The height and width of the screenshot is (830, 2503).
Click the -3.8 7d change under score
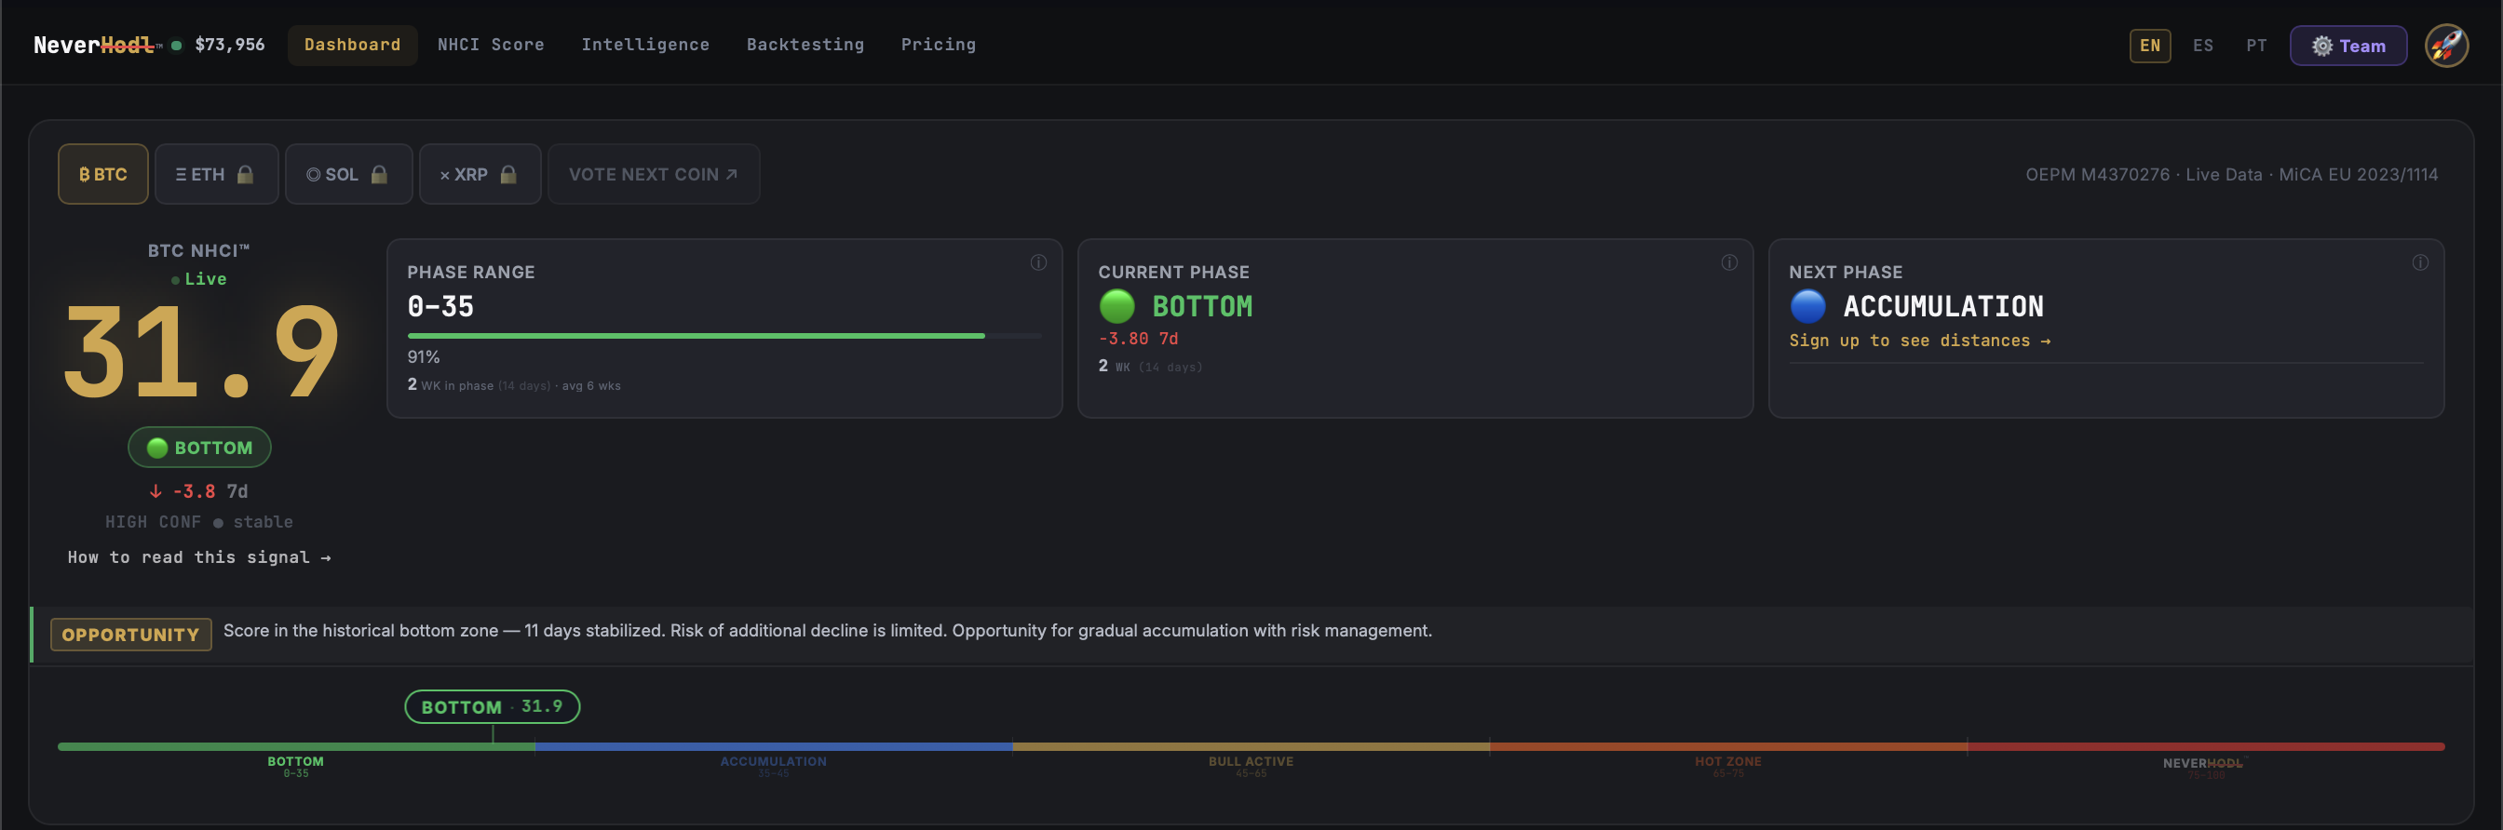(x=199, y=491)
